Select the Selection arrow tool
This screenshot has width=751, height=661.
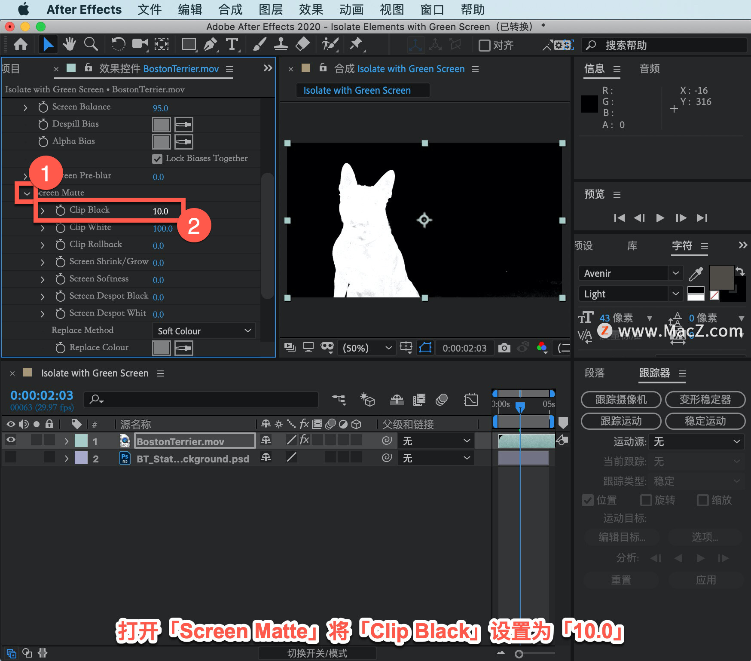click(48, 45)
